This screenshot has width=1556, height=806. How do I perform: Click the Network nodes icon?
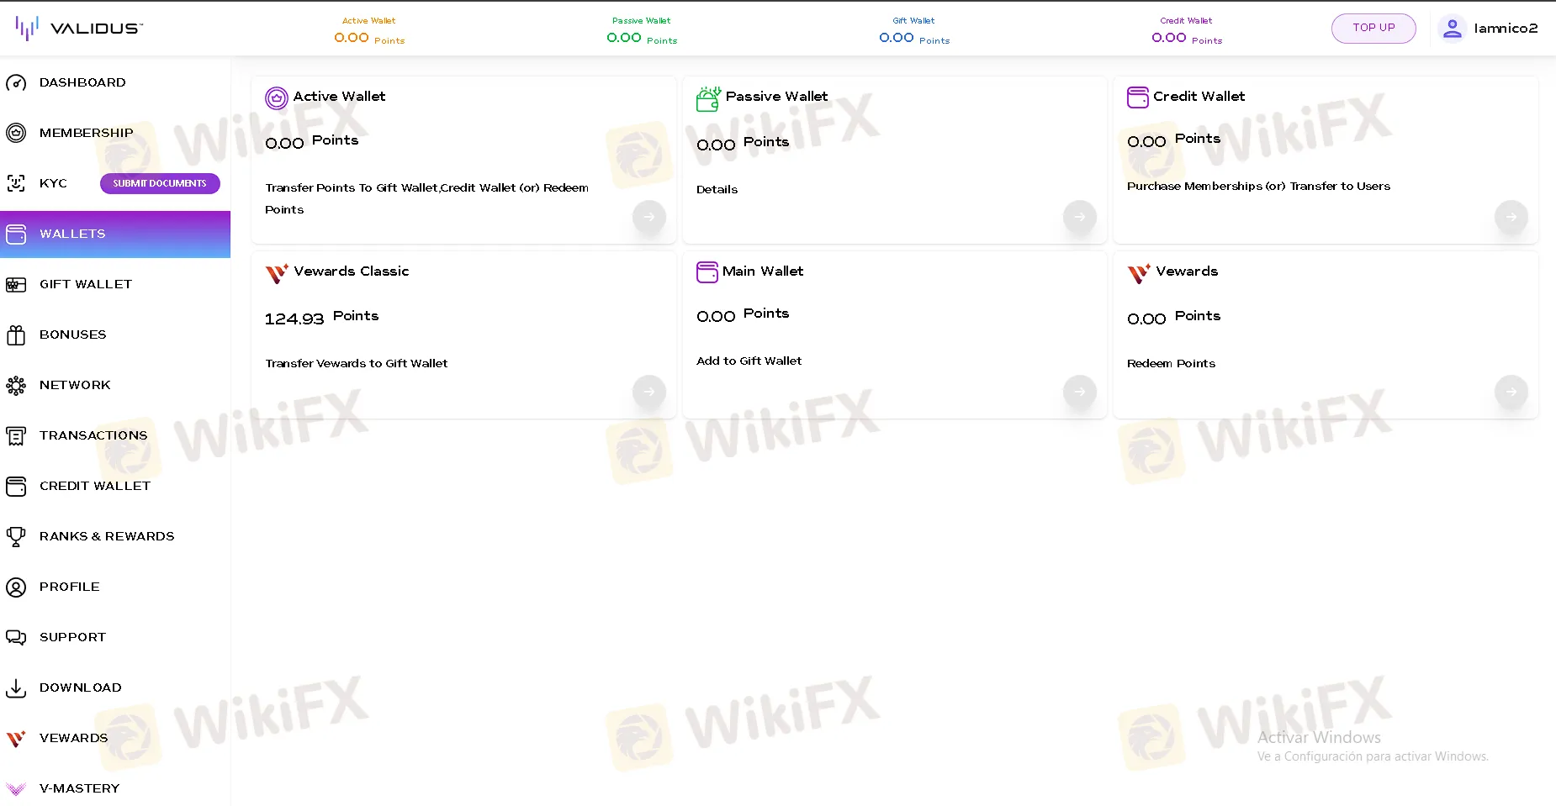click(16, 385)
